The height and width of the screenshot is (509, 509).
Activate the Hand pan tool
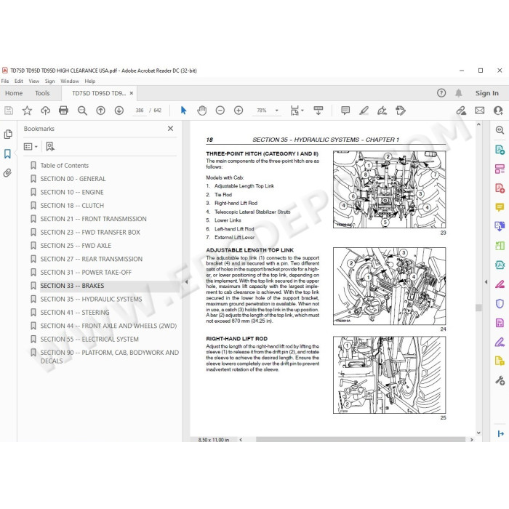(202, 111)
